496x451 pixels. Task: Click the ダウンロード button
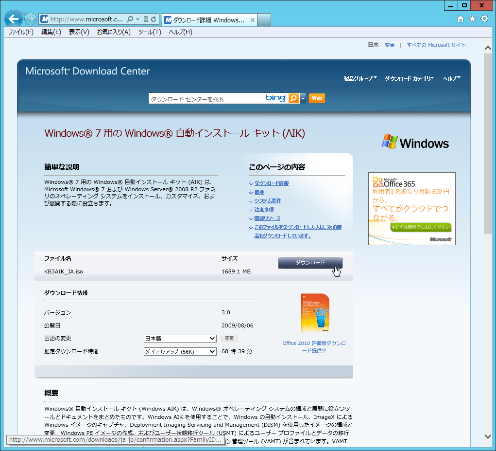click(310, 263)
